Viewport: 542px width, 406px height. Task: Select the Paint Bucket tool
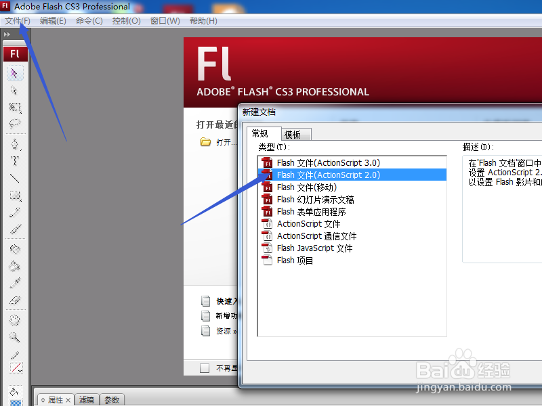point(15,264)
